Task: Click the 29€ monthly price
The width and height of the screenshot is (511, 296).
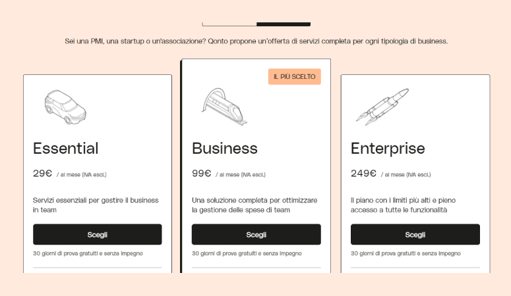Action: [42, 174]
